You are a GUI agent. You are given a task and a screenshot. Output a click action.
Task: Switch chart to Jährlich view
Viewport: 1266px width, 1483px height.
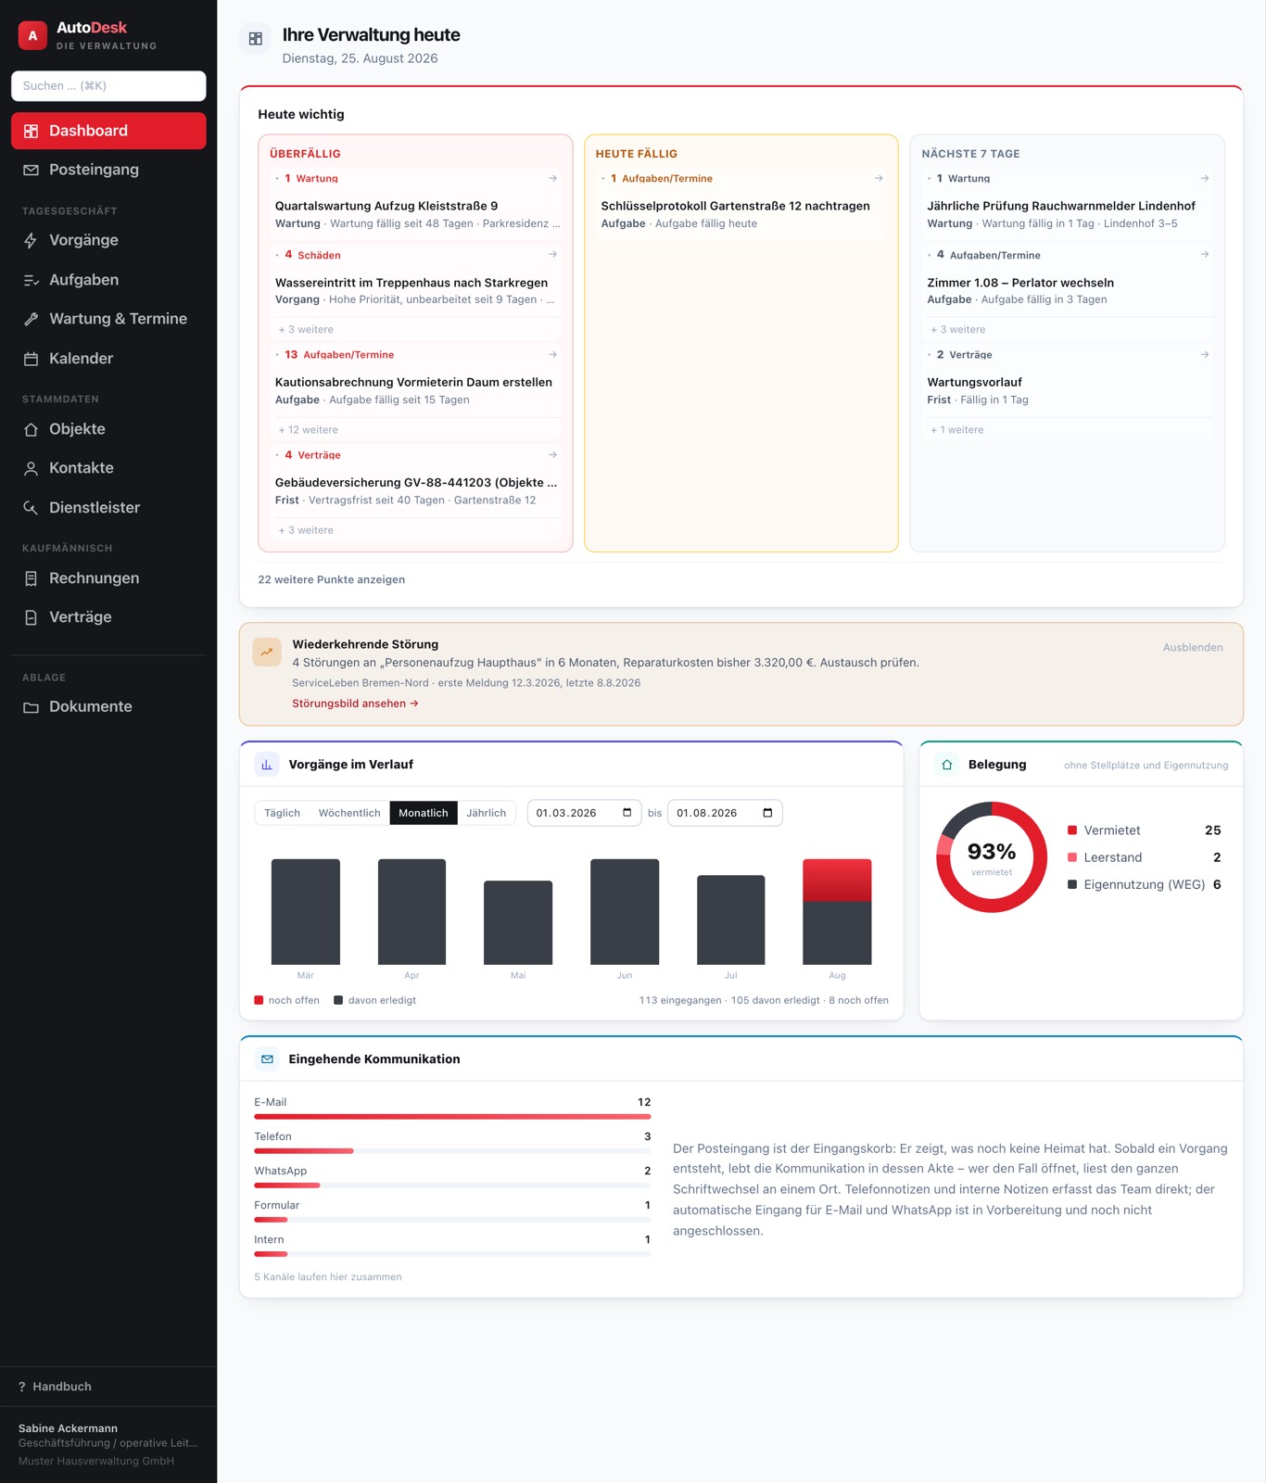487,813
